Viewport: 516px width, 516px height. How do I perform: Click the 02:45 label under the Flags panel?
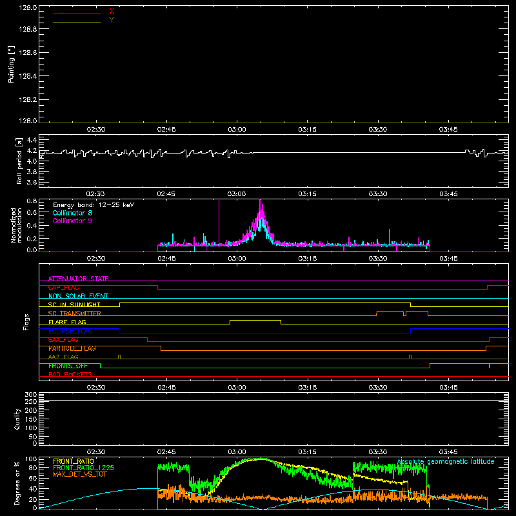[166, 388]
